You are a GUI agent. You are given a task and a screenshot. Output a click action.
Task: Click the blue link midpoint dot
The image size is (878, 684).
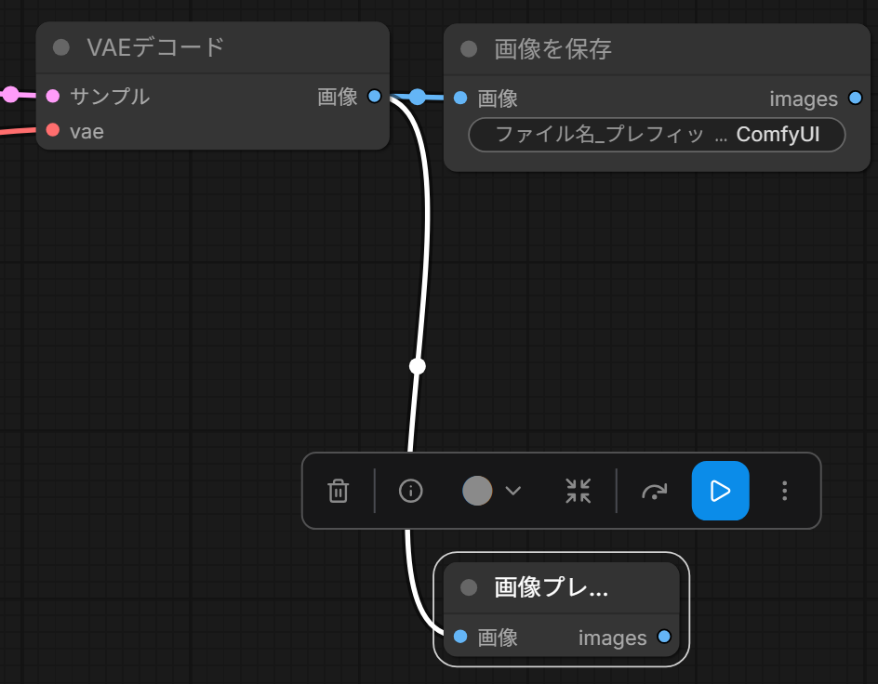click(418, 97)
